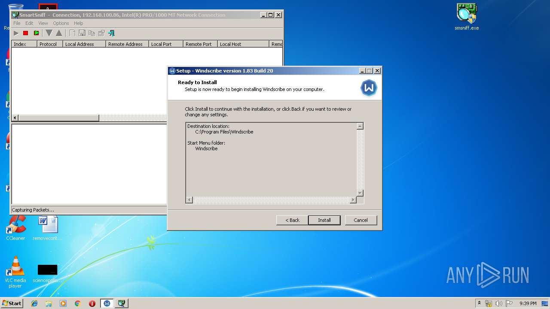Open Windows Explorer folder from taskbar
The width and height of the screenshot is (550, 309).
49,303
